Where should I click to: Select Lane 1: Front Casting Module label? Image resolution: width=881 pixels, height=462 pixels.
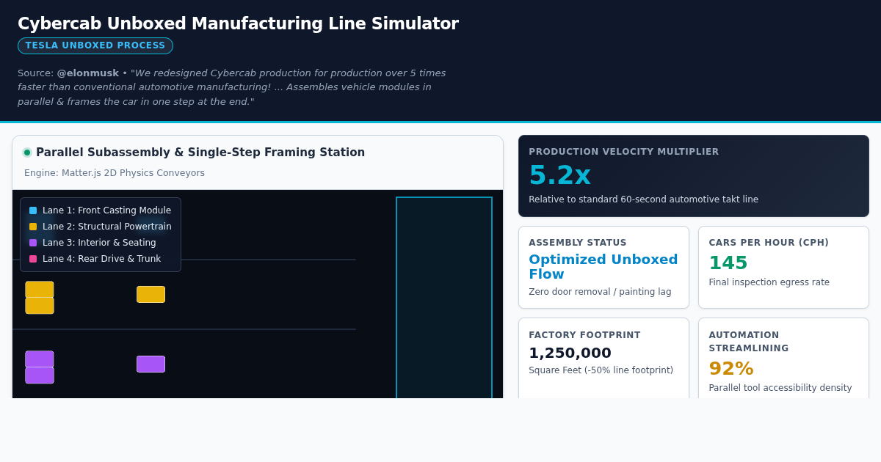(106, 210)
